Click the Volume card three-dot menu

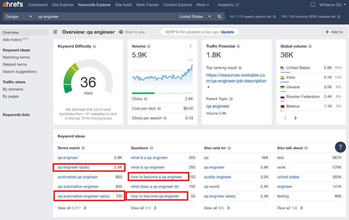tap(190, 46)
